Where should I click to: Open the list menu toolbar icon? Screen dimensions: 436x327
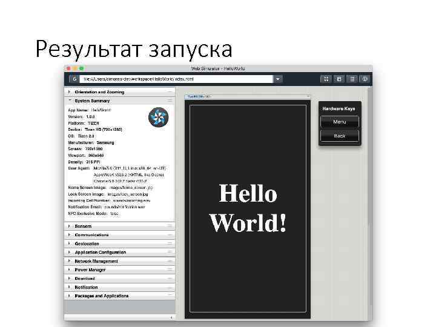click(352, 79)
